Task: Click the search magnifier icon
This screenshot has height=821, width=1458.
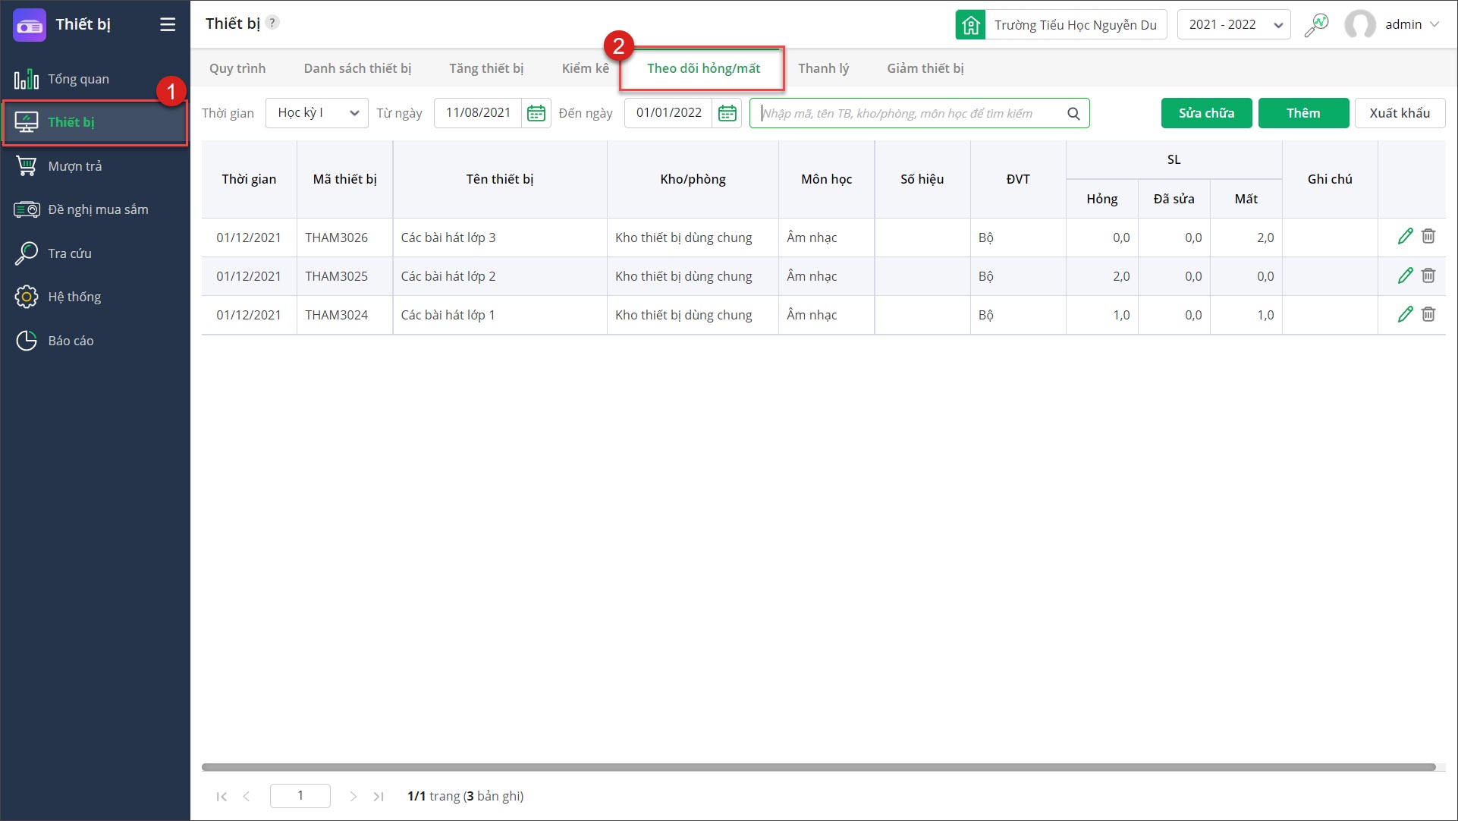Action: [1073, 114]
